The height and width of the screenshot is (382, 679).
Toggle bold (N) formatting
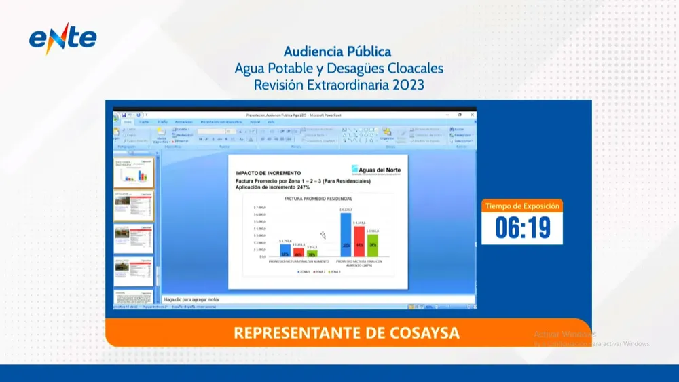click(x=200, y=139)
